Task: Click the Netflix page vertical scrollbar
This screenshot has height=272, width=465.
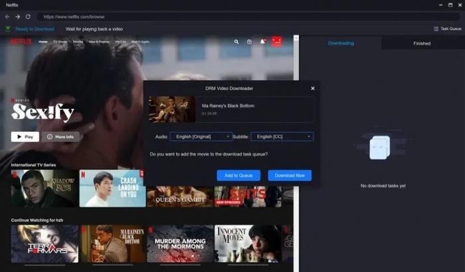Action: click(296, 154)
